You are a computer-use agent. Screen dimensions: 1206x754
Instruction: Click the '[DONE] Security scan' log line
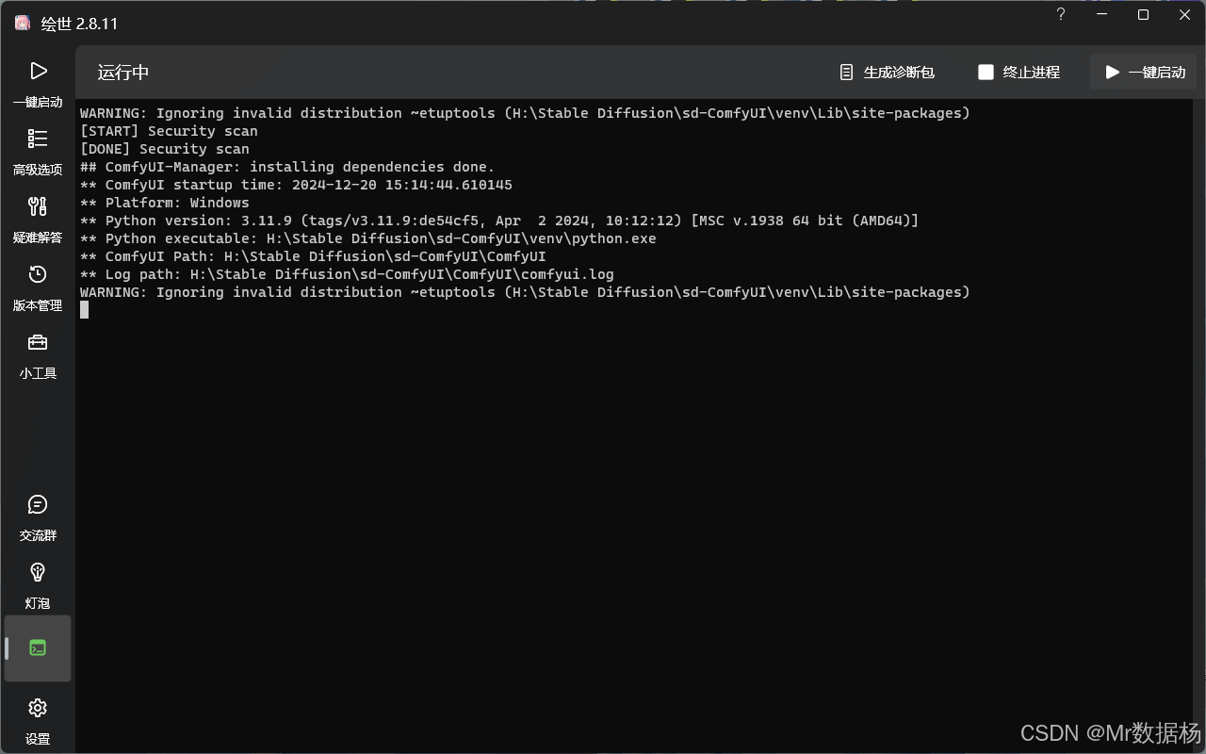(165, 149)
